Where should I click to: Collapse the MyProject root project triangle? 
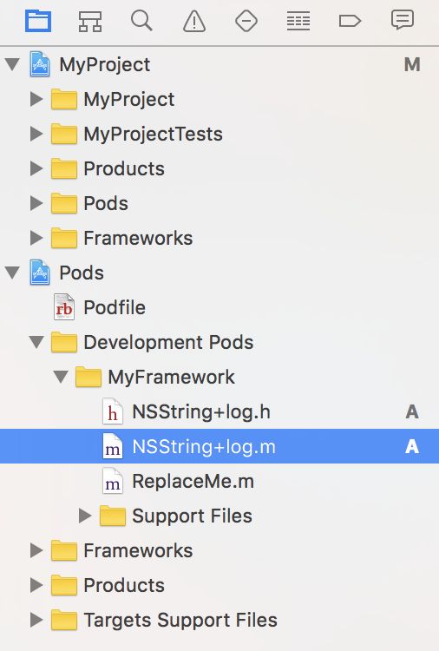point(12,64)
